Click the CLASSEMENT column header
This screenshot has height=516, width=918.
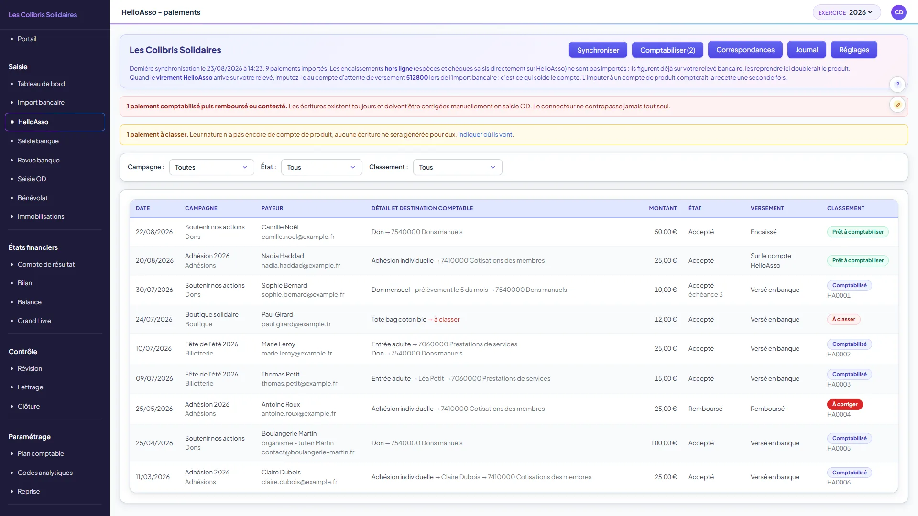(845, 208)
